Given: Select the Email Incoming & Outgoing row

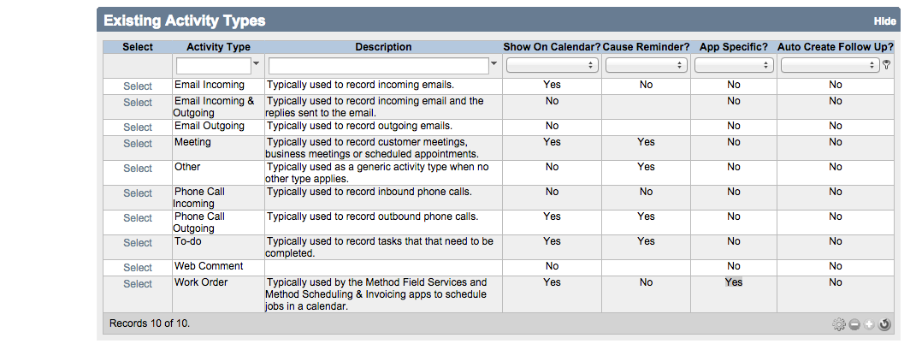Looking at the screenshot, I should [x=138, y=102].
